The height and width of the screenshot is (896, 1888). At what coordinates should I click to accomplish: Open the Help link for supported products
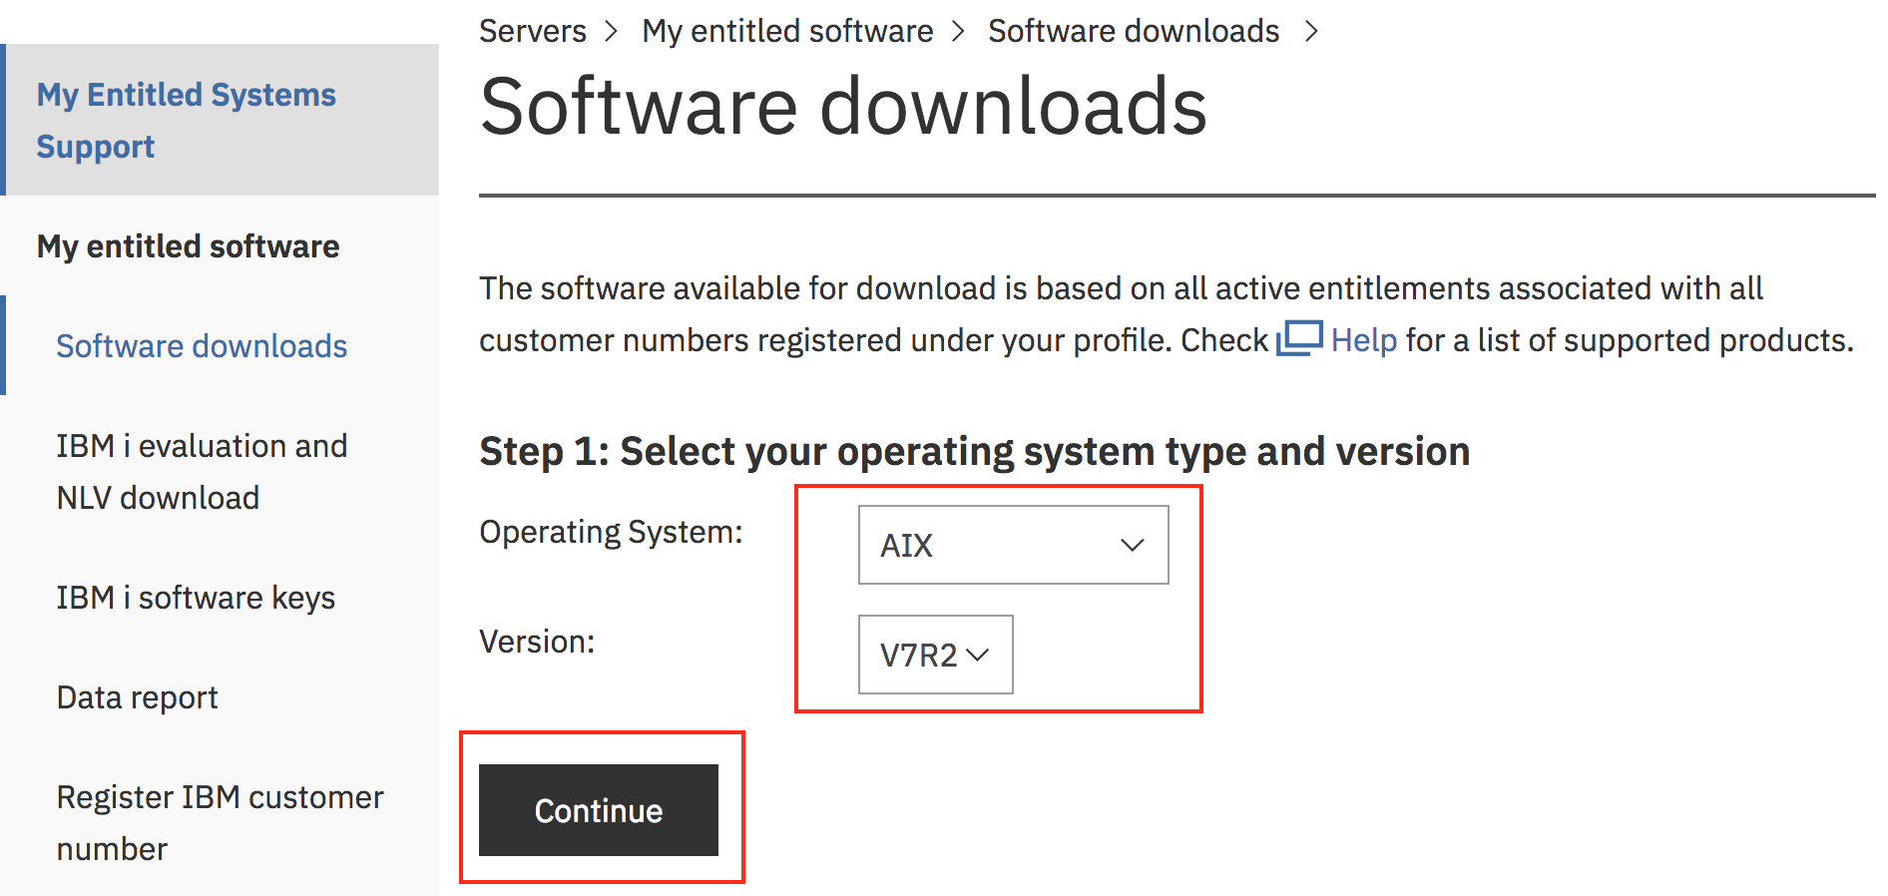coord(1363,340)
